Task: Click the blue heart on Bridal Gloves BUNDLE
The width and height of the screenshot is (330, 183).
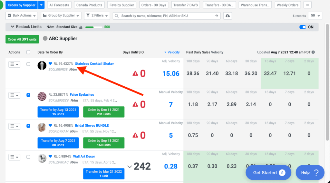Action: click(x=50, y=126)
